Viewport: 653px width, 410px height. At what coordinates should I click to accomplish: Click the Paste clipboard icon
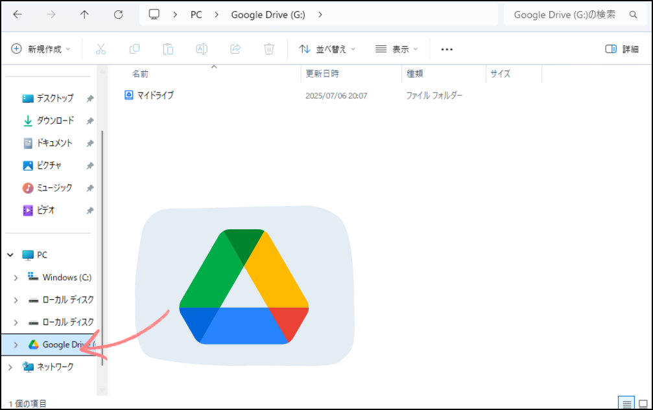pyautogui.click(x=168, y=49)
